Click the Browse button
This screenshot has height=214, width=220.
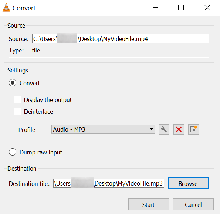188,183
